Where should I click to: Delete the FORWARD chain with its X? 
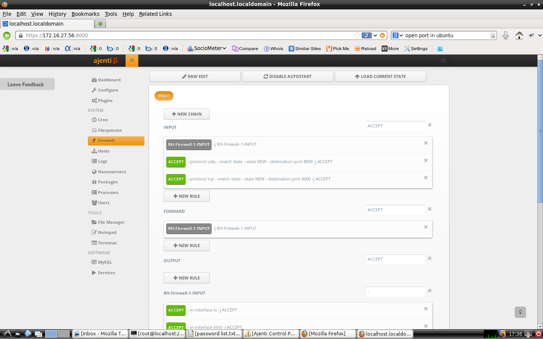point(429,209)
